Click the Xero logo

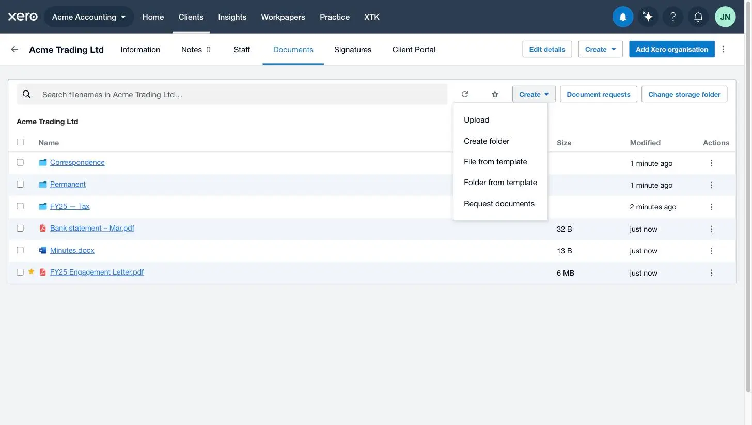pos(23,17)
